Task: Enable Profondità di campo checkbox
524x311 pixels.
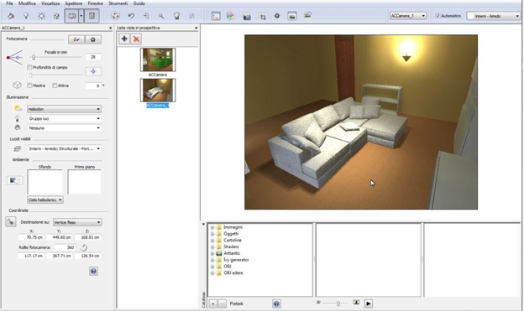Action: coord(29,67)
